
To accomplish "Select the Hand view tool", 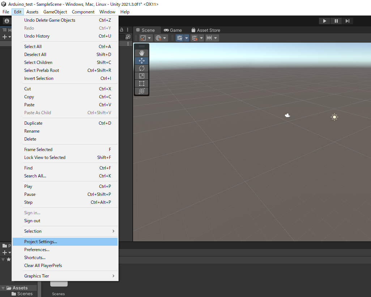I will pyautogui.click(x=141, y=53).
